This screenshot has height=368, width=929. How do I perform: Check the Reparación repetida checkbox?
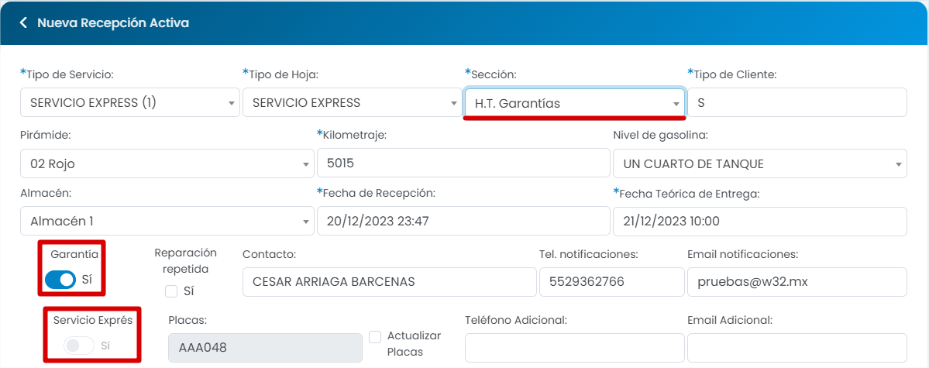coord(171,291)
